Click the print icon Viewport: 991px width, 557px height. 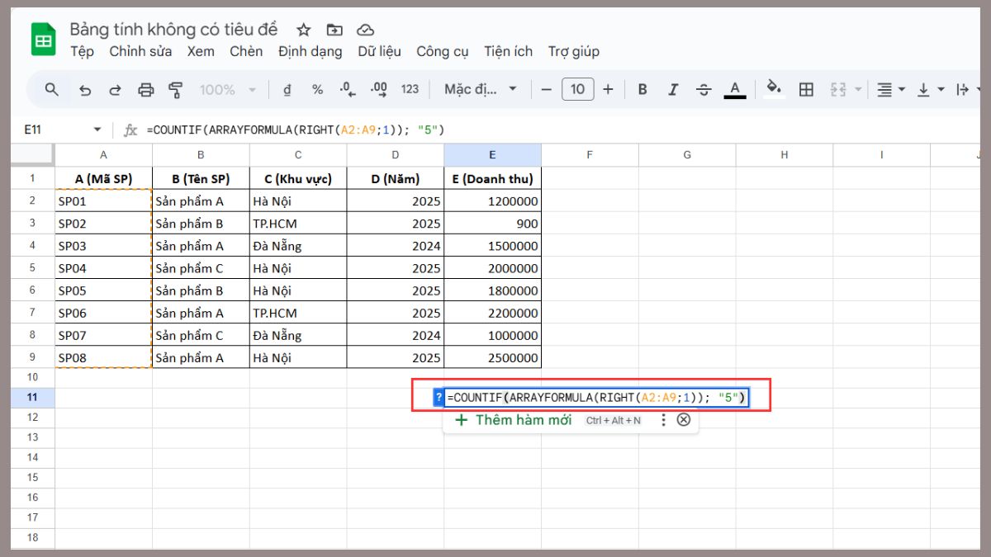(x=146, y=90)
